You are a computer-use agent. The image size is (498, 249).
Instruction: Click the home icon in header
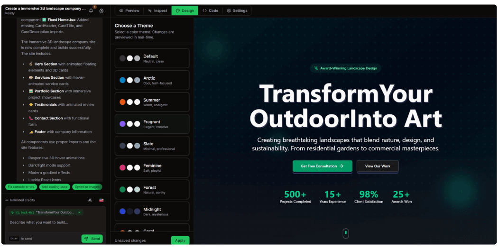click(x=101, y=10)
